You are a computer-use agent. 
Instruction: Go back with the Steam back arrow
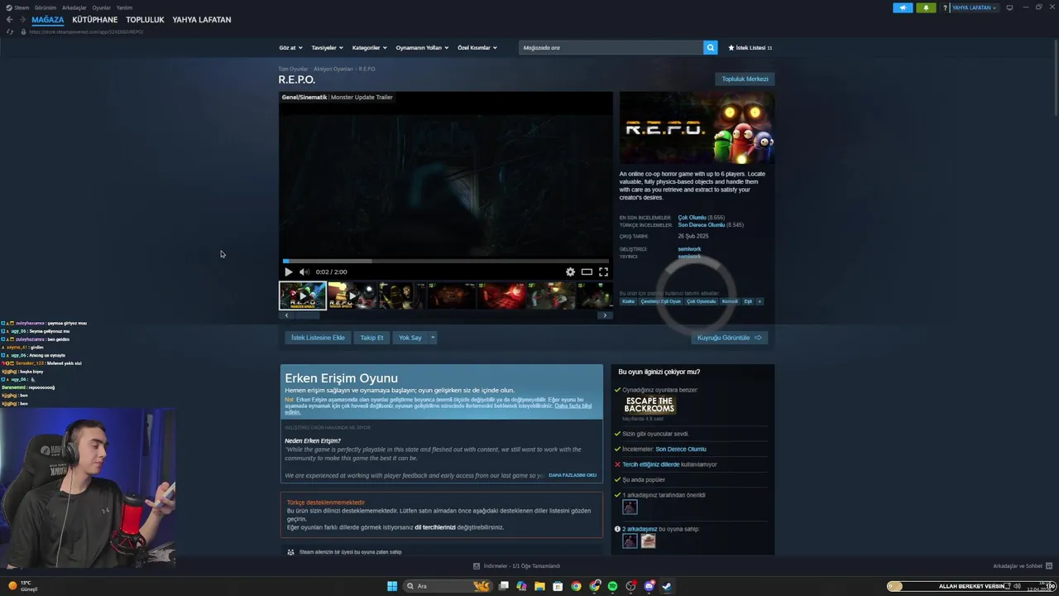(10, 20)
